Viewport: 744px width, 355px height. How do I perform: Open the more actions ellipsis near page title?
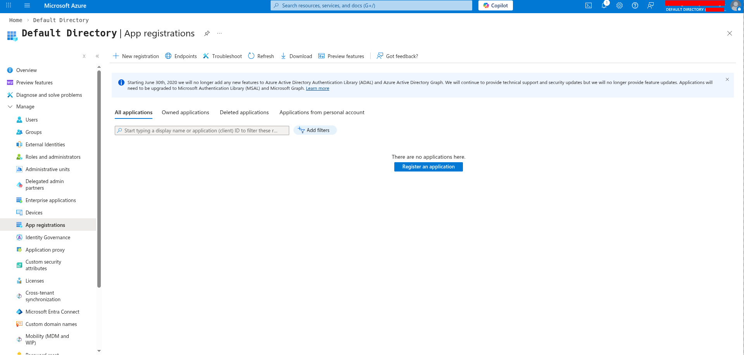tap(219, 33)
